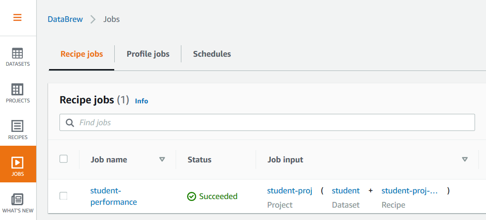This screenshot has width=486, height=220.
Task: Open Datasets from the sidebar
Action: click(x=18, y=57)
